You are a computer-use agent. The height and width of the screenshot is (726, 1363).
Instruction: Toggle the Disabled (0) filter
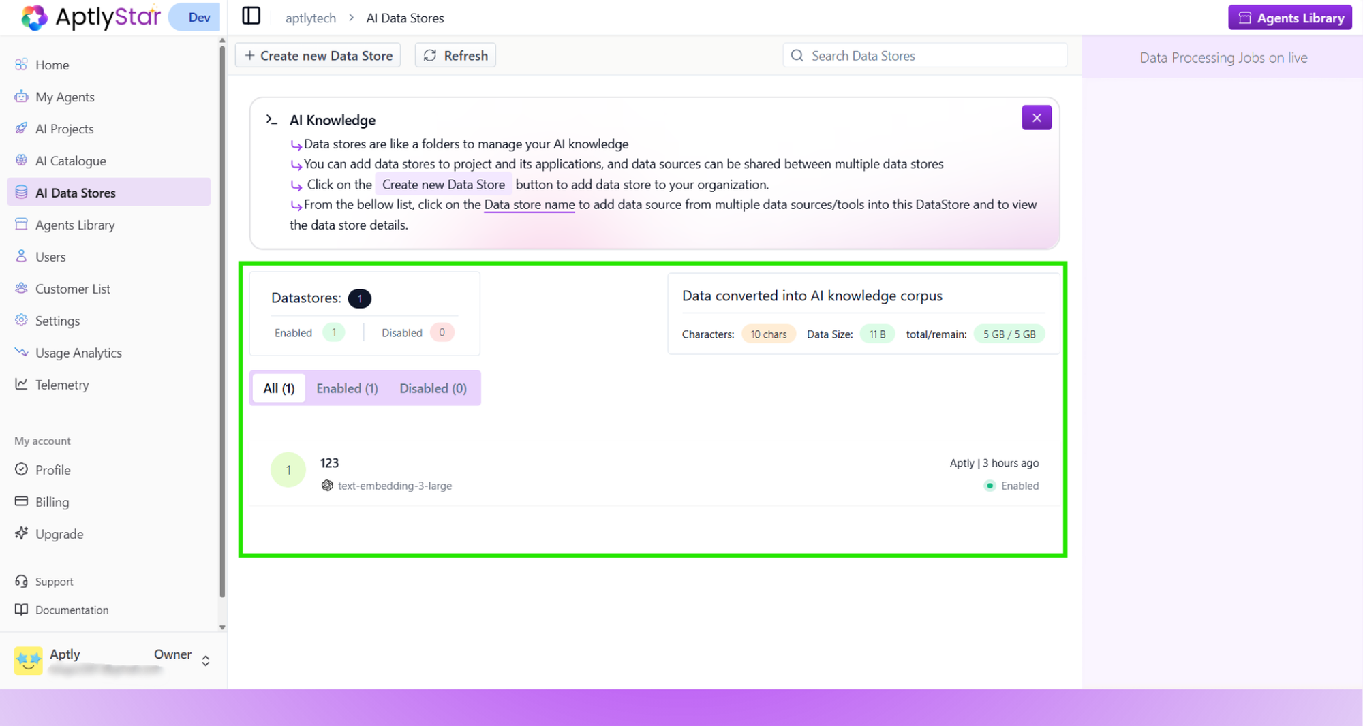[433, 388]
